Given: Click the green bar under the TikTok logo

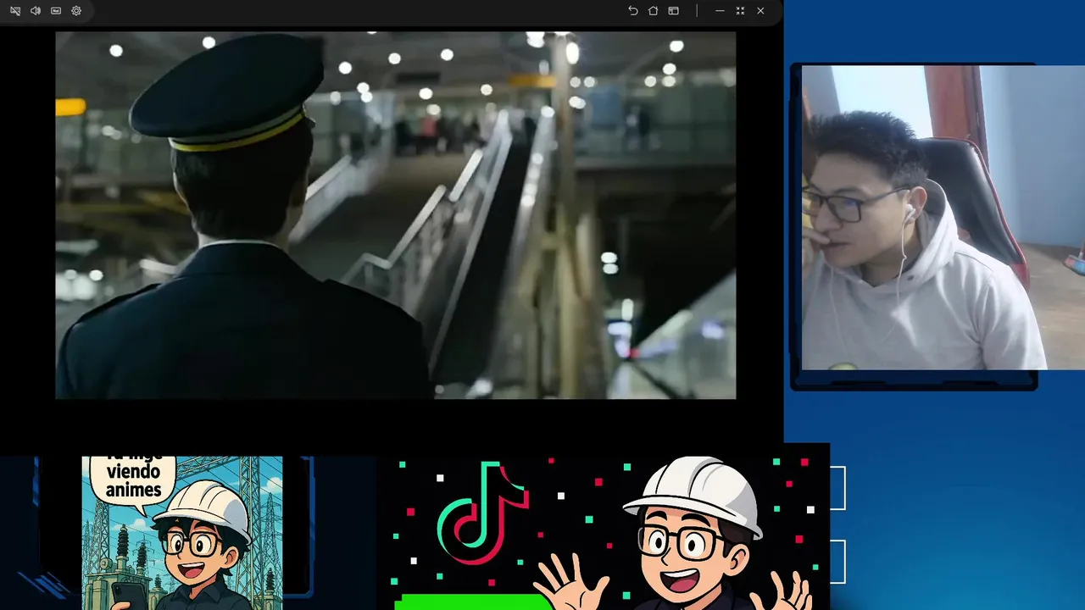Looking at the screenshot, I should [x=473, y=602].
